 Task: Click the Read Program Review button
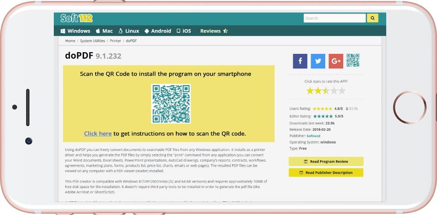click(x=326, y=162)
